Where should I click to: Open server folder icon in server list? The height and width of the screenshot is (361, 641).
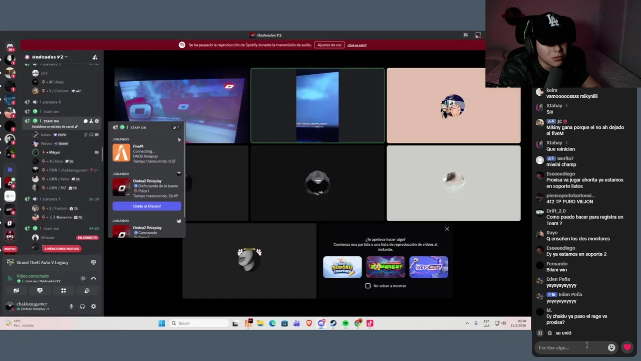(x=10, y=169)
